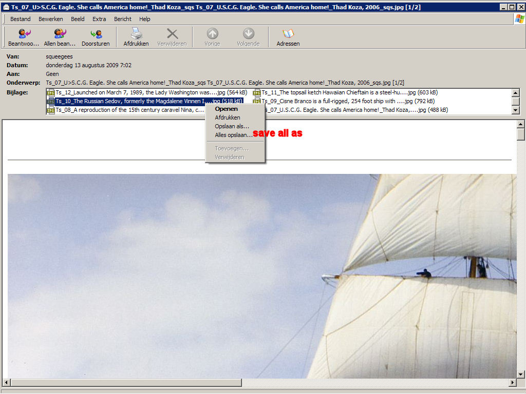
Task: Go to Volgende message arrow
Action: [x=249, y=33]
